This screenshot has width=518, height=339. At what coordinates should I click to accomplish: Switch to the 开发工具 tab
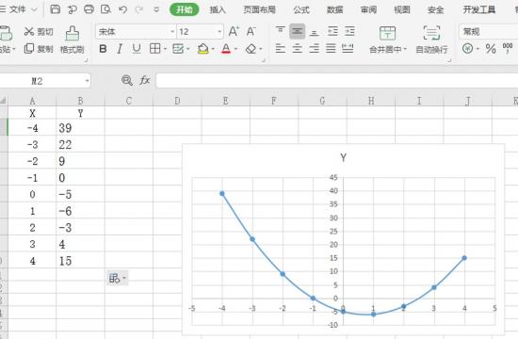coord(479,9)
